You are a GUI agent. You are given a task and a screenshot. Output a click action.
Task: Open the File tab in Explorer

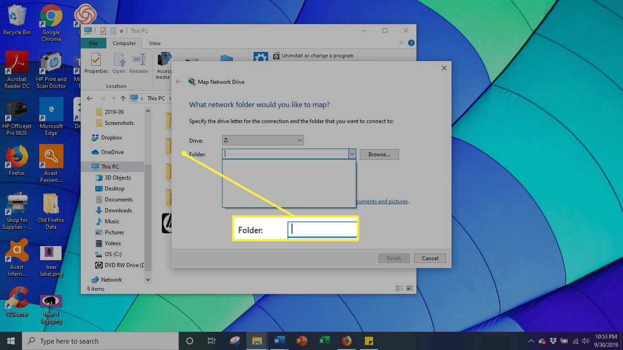pyautogui.click(x=93, y=43)
